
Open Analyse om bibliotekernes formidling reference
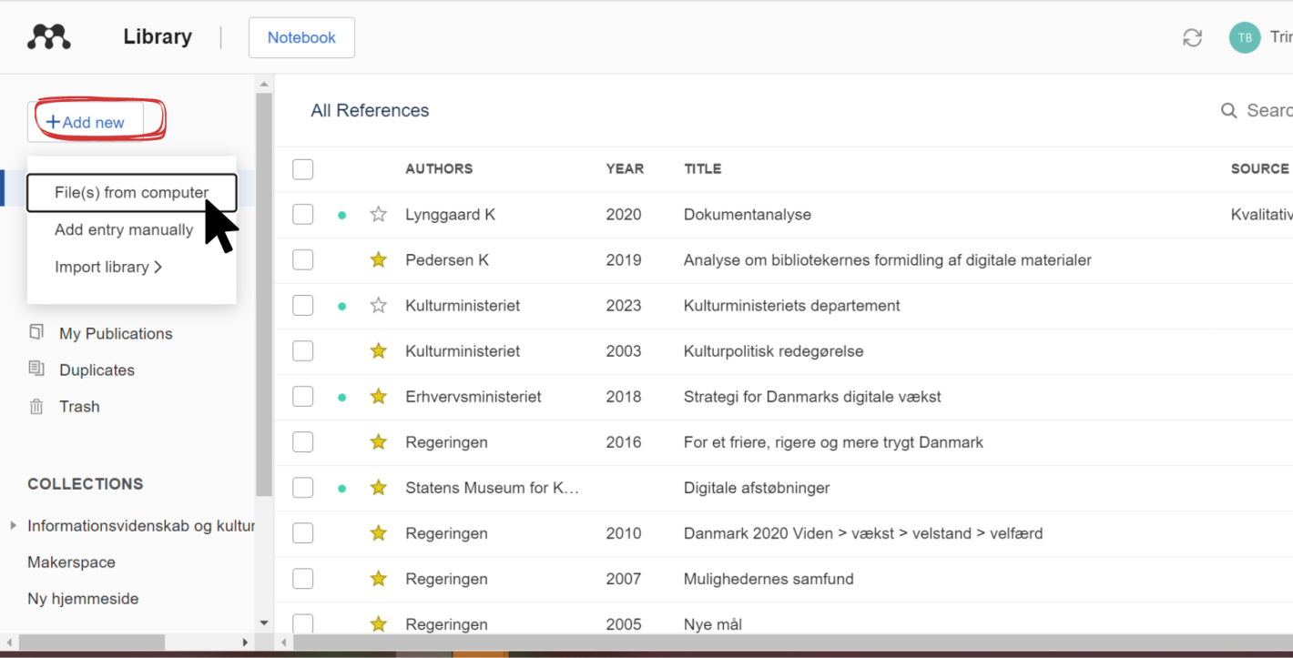click(888, 260)
